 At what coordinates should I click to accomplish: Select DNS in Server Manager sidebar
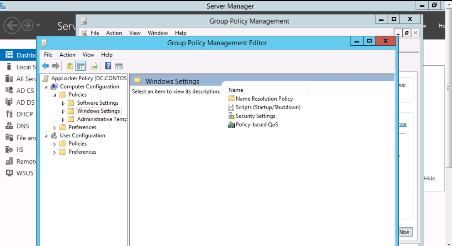pyautogui.click(x=22, y=126)
